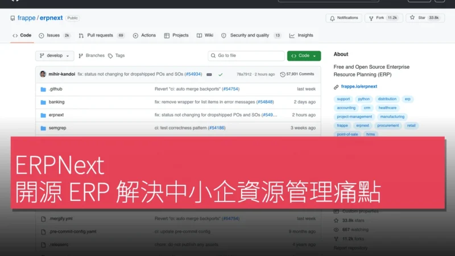This screenshot has width=455, height=256.
Task: Click the green check status icon
Action: tap(221, 75)
